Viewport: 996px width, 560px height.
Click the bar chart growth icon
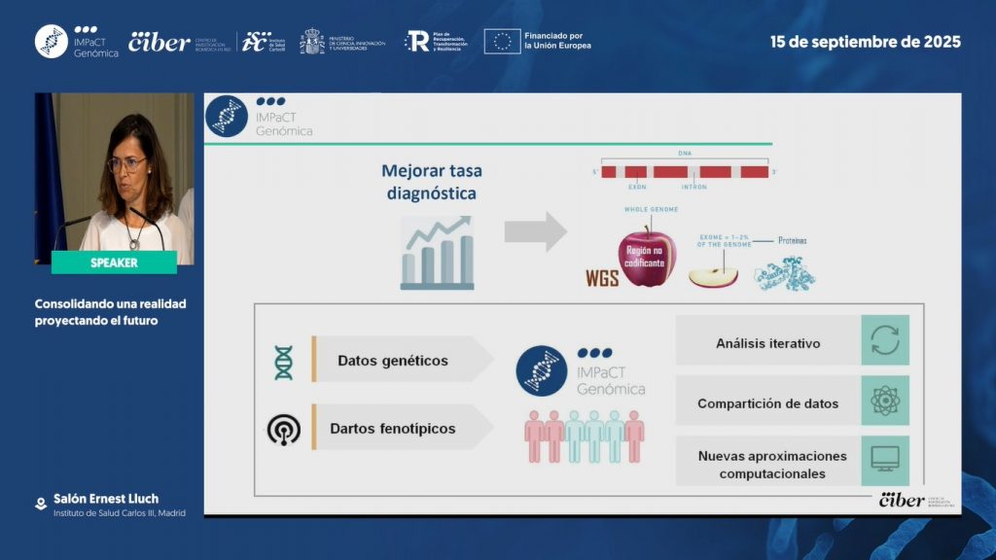437,254
